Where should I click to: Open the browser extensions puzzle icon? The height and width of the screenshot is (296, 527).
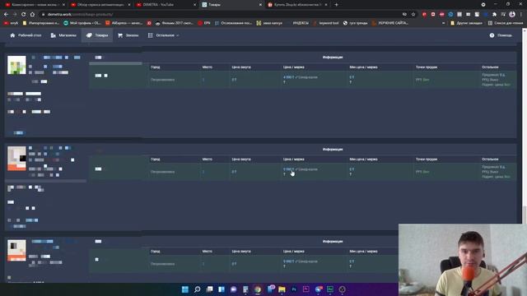point(494,15)
